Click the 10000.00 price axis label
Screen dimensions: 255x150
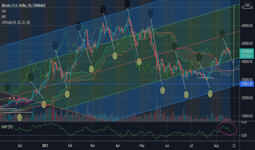247,116
